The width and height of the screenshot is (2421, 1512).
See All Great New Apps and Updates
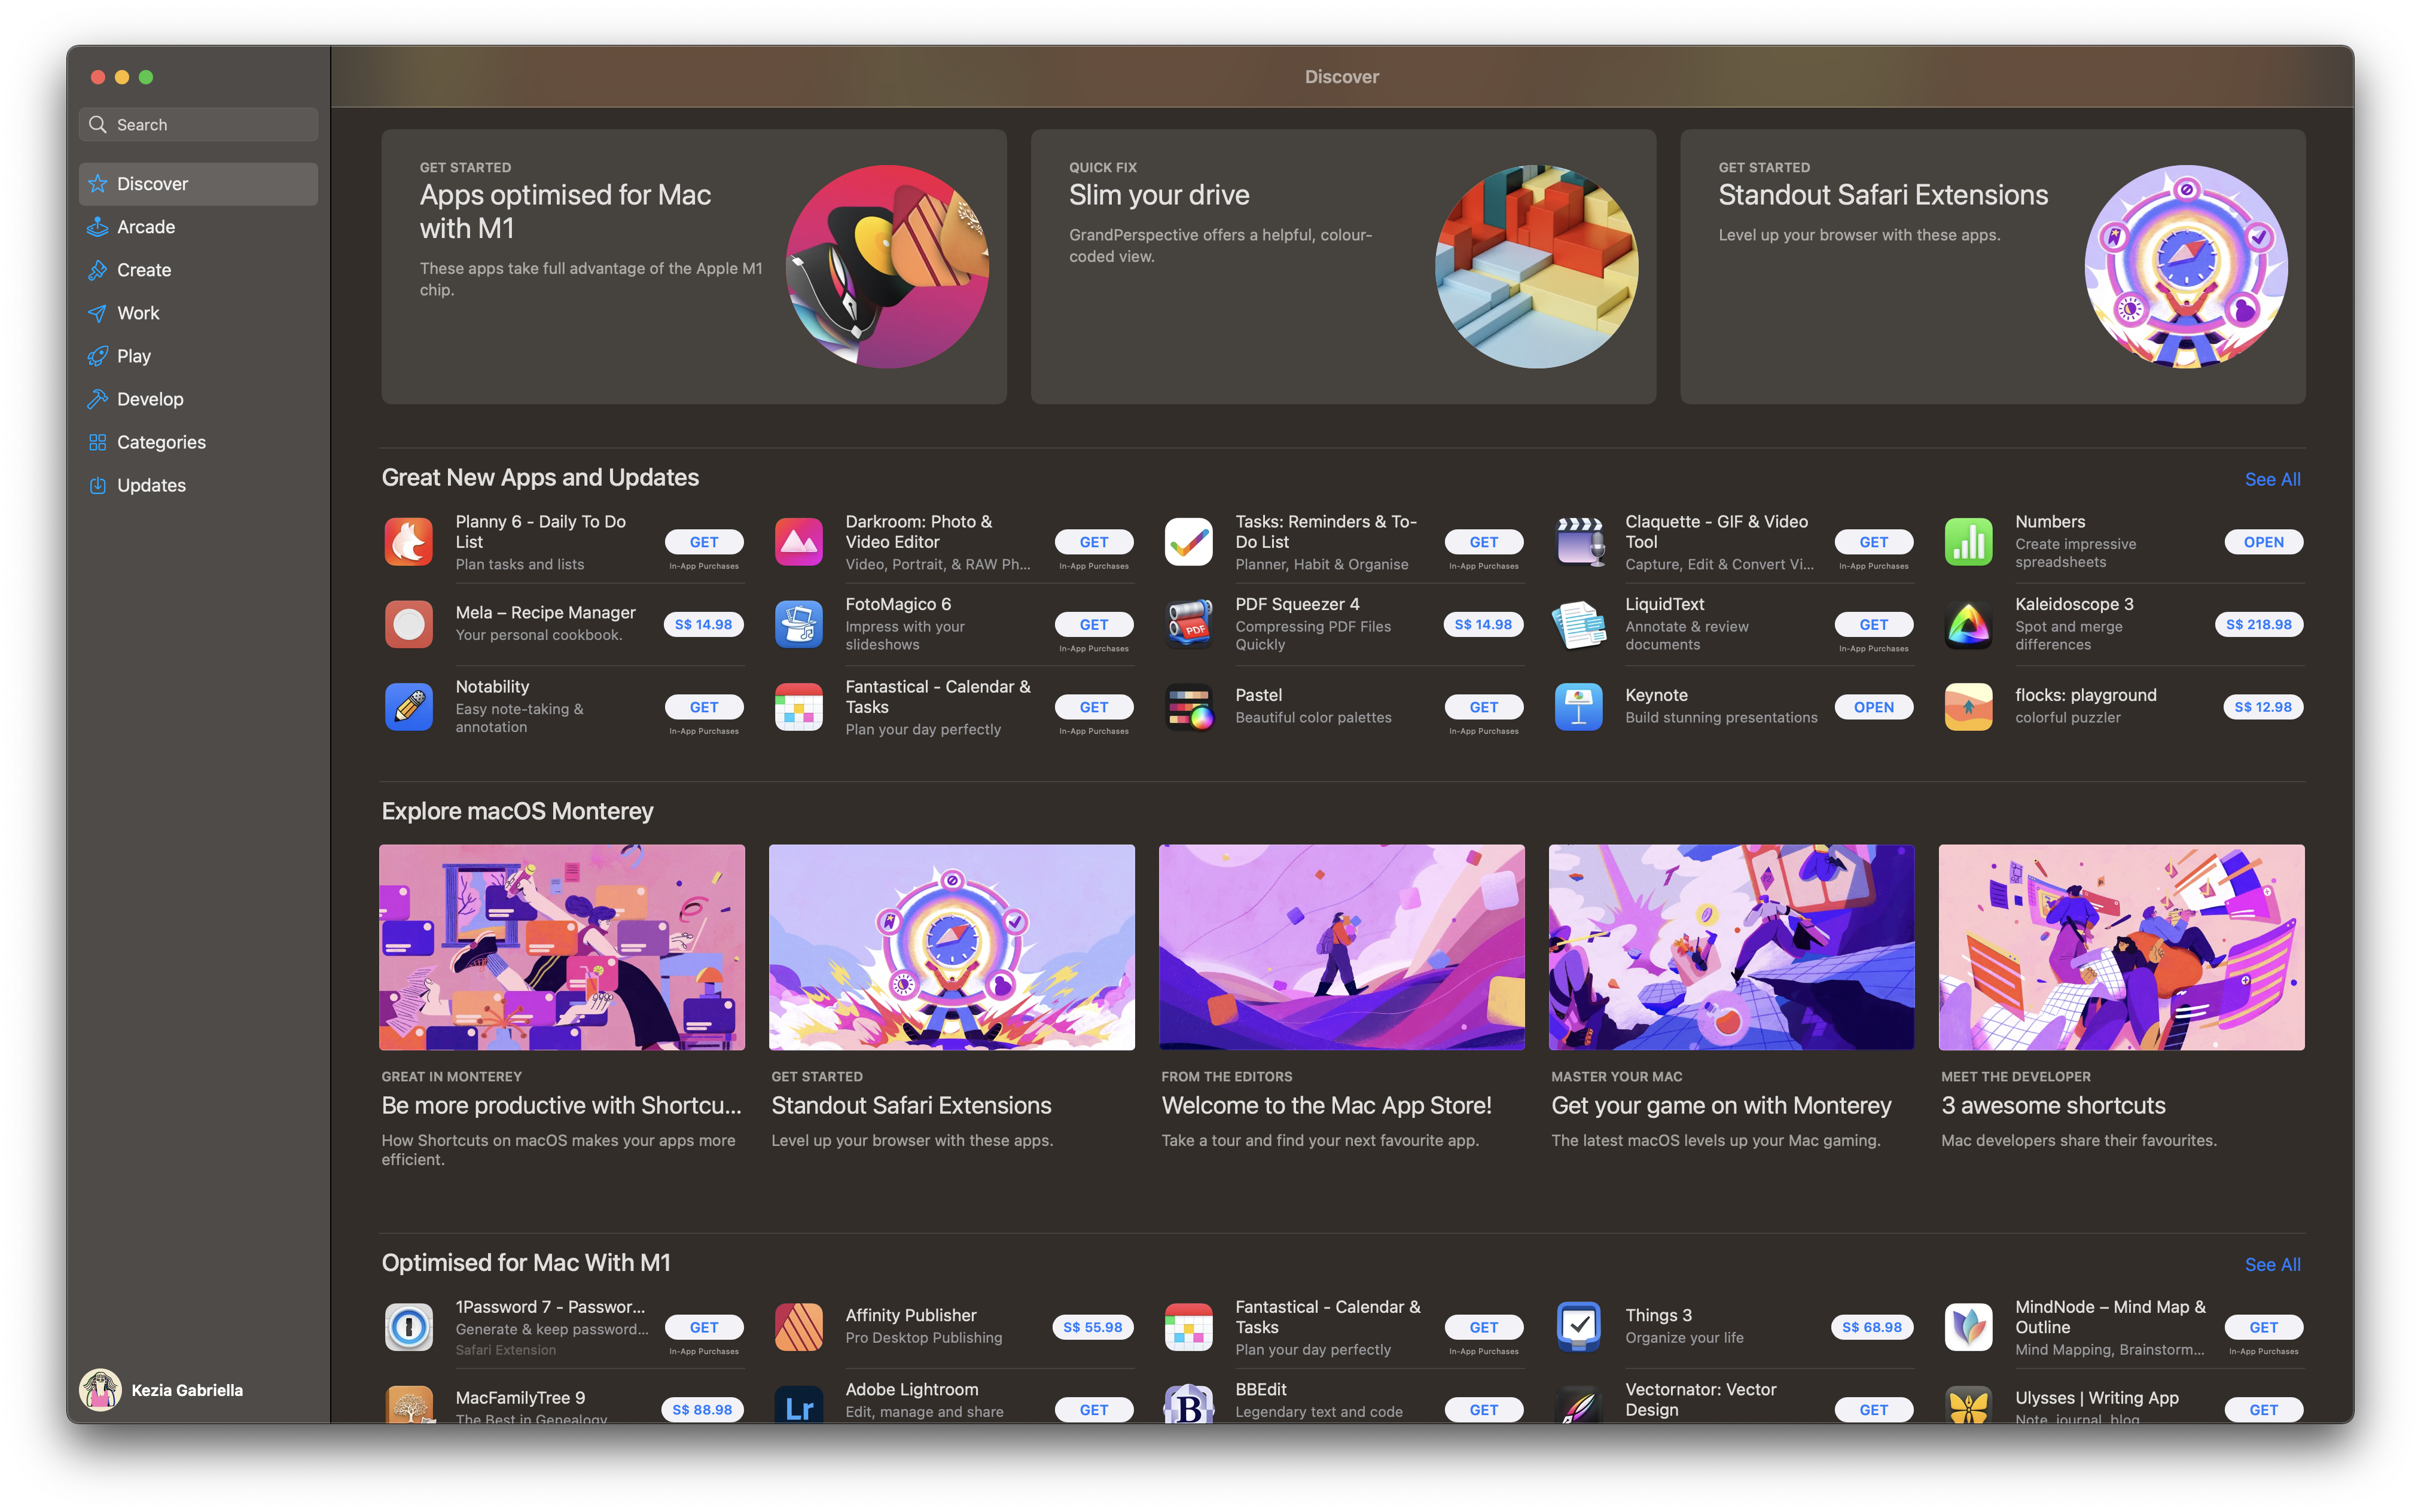(2272, 479)
